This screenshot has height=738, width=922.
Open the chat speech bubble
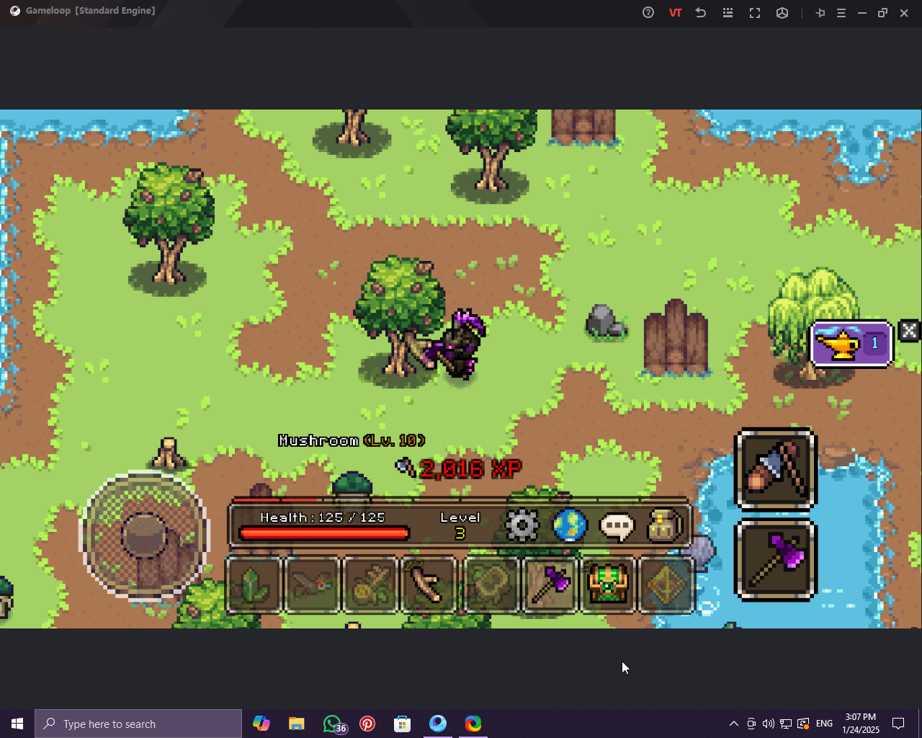pos(617,527)
